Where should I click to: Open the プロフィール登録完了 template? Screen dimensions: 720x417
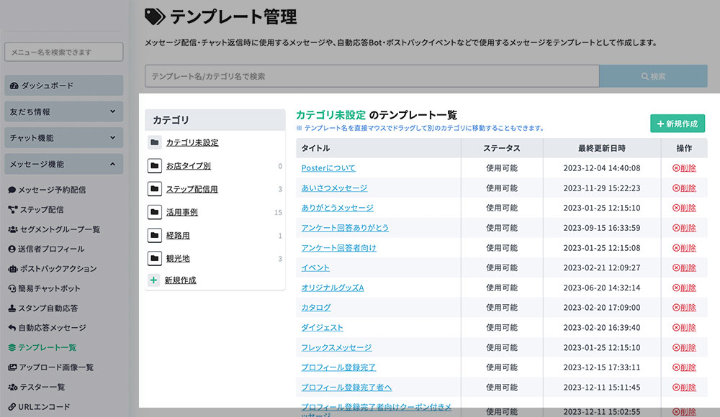[338, 367]
